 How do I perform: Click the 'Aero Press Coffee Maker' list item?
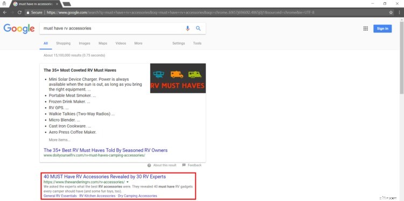73,133
